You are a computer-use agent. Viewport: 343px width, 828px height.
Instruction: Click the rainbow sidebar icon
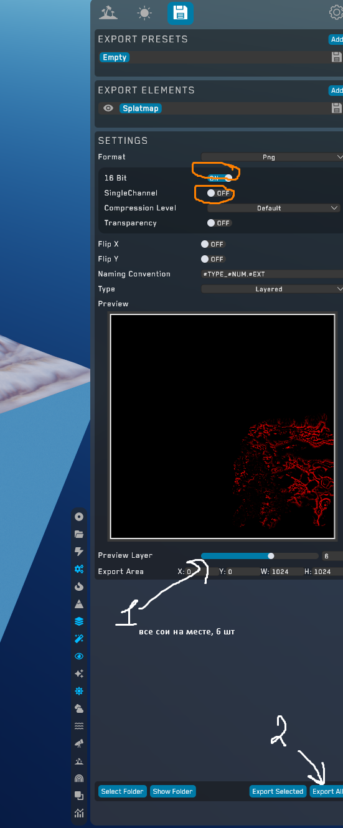click(x=79, y=778)
